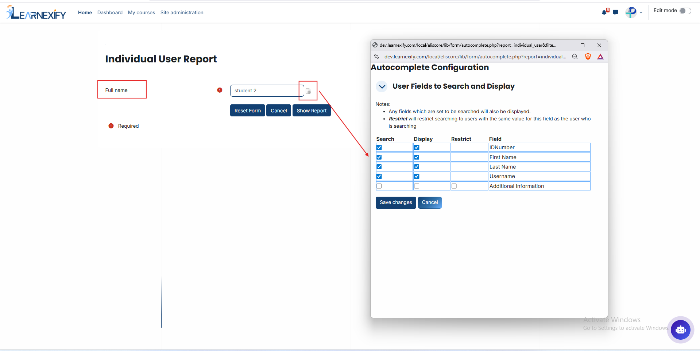
Task: Uncheck Search for IDNumber field
Action: click(379, 147)
